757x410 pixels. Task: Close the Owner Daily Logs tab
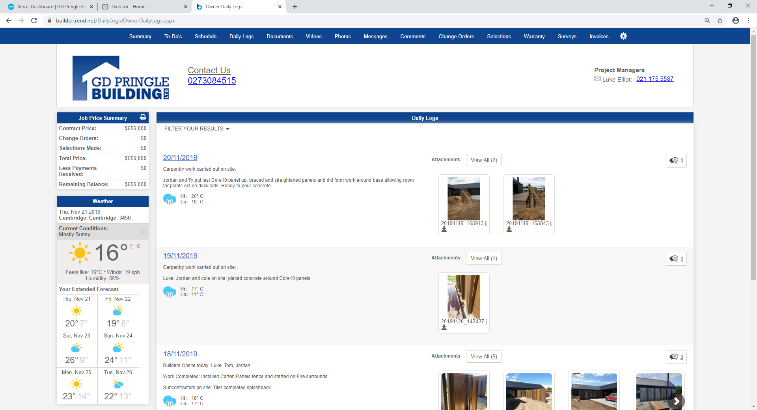coord(280,7)
